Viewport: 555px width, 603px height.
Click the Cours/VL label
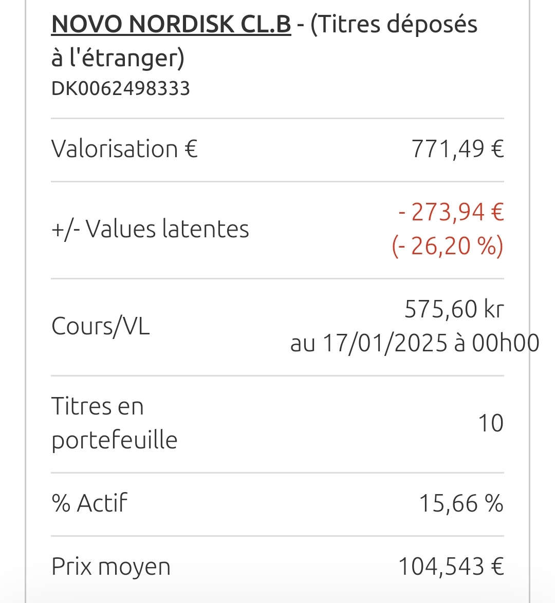point(100,326)
